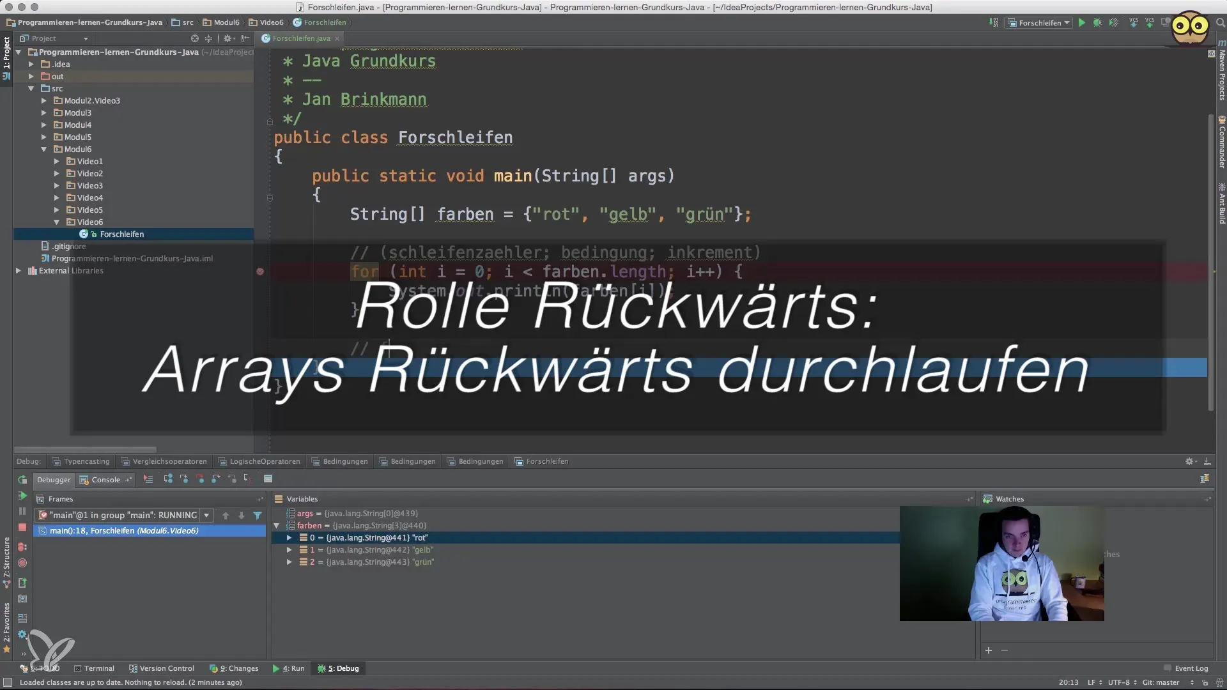Click the Step Over debug icon
The width and height of the screenshot is (1227, 690).
click(x=168, y=479)
